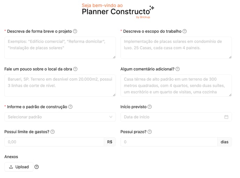Click help icon beside 'limite de gastos'
The width and height of the screenshot is (240, 178).
pyautogui.click(x=53, y=132)
